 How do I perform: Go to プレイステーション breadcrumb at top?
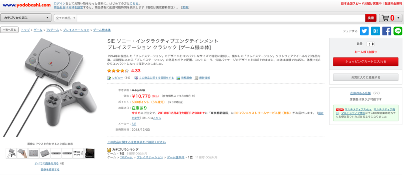click(76, 30)
